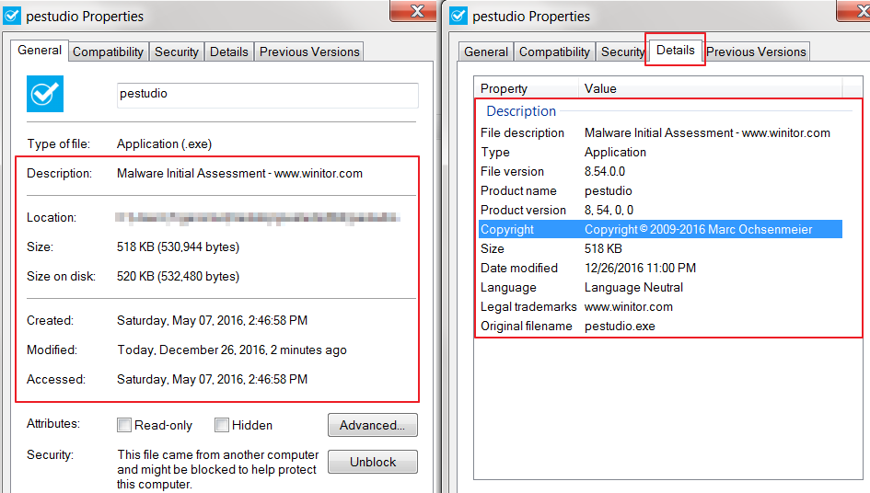The image size is (870, 493).
Task: Click the Size on disk value 520 KB
Action: point(178,276)
